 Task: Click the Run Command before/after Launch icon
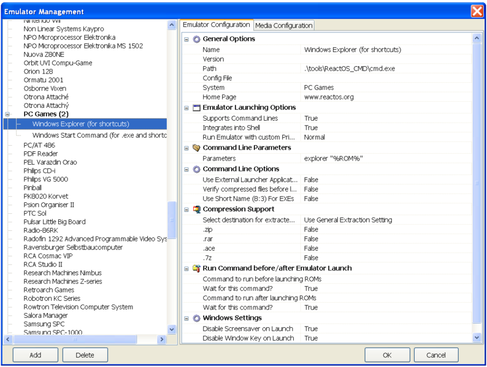pyautogui.click(x=196, y=268)
